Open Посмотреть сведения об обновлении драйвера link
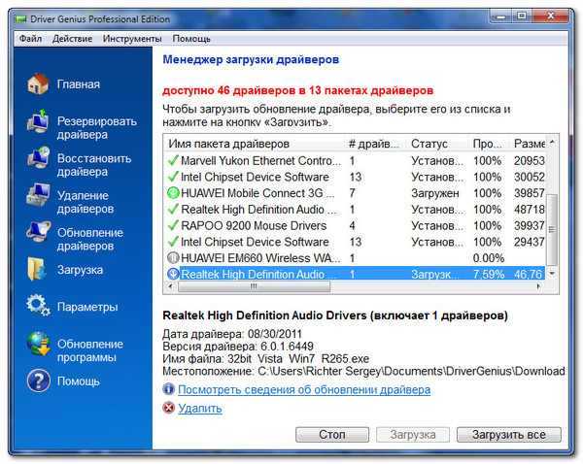Image resolution: width=583 pixels, height=464 pixels. coord(303,389)
